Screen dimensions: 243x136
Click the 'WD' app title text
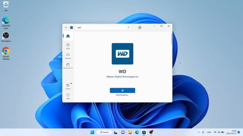tap(122, 71)
